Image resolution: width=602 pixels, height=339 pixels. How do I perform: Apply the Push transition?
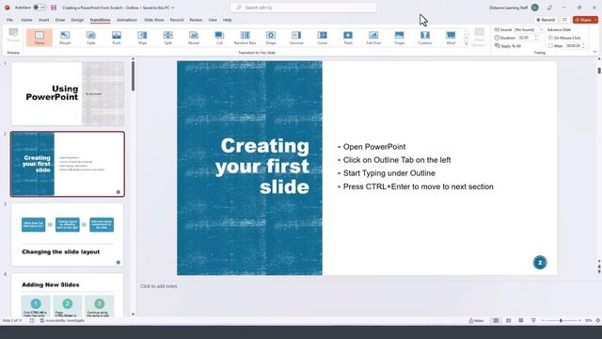coord(117,38)
